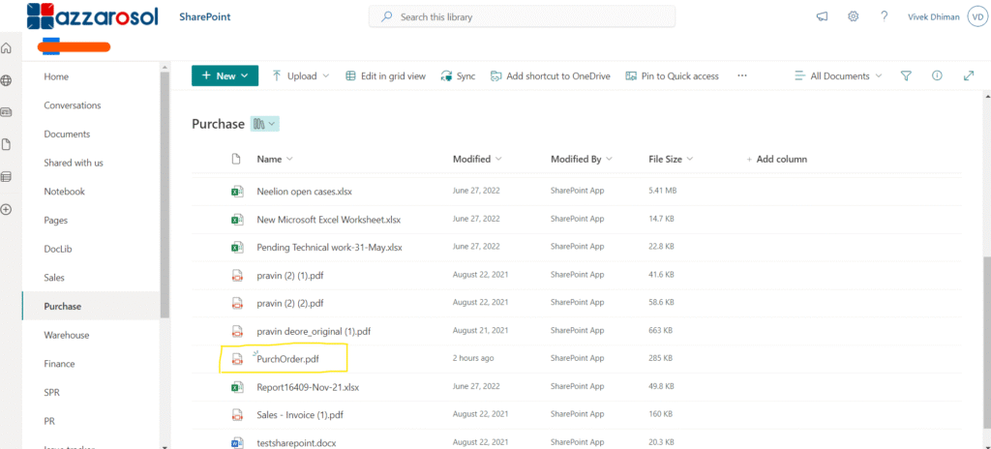
Task: Open Warehouse in the left navigation
Action: coord(67,335)
